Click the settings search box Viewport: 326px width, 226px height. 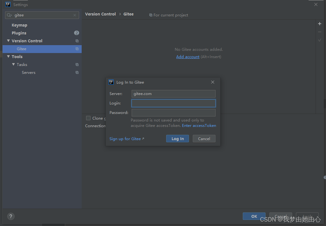point(42,15)
